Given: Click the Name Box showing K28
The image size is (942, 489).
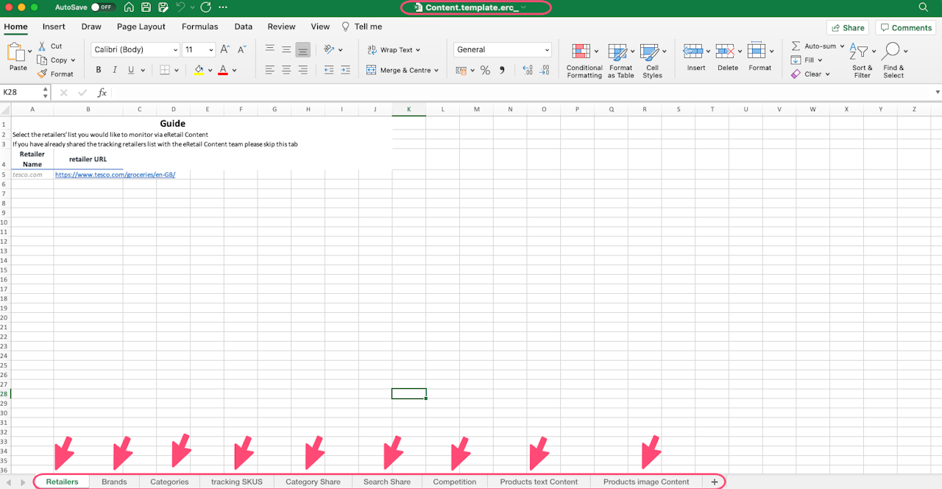Looking at the screenshot, I should 21,93.
